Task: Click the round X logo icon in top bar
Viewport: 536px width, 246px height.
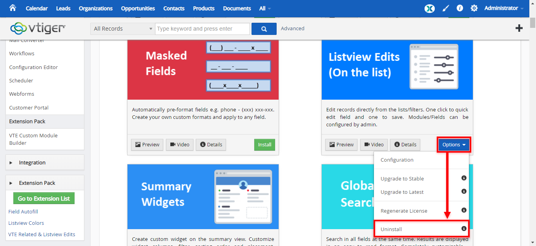Action: tap(430, 8)
